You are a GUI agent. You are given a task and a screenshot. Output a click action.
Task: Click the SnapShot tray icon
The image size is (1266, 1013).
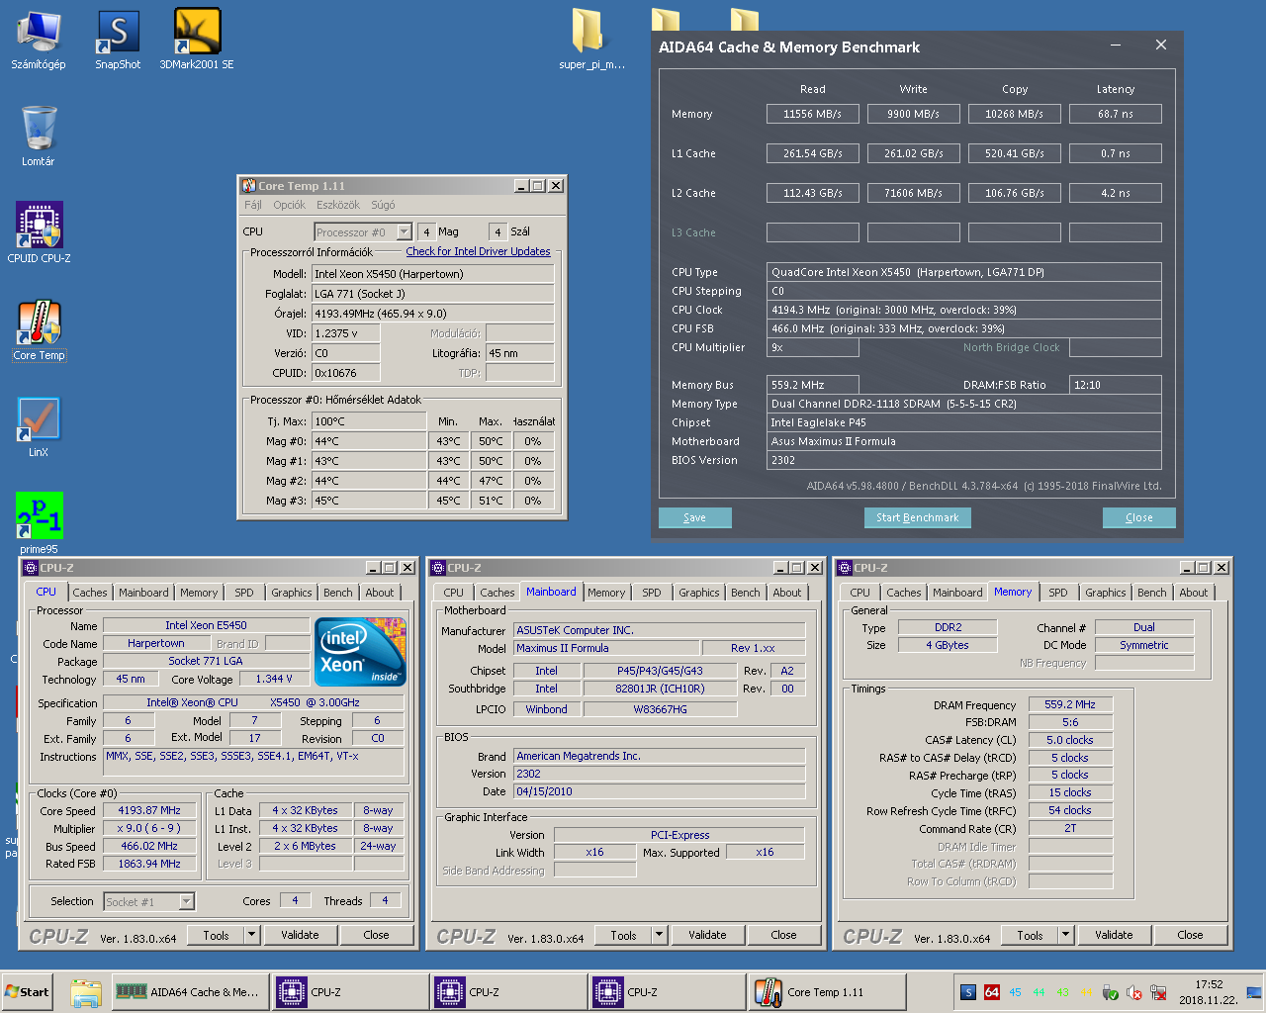coord(968,992)
